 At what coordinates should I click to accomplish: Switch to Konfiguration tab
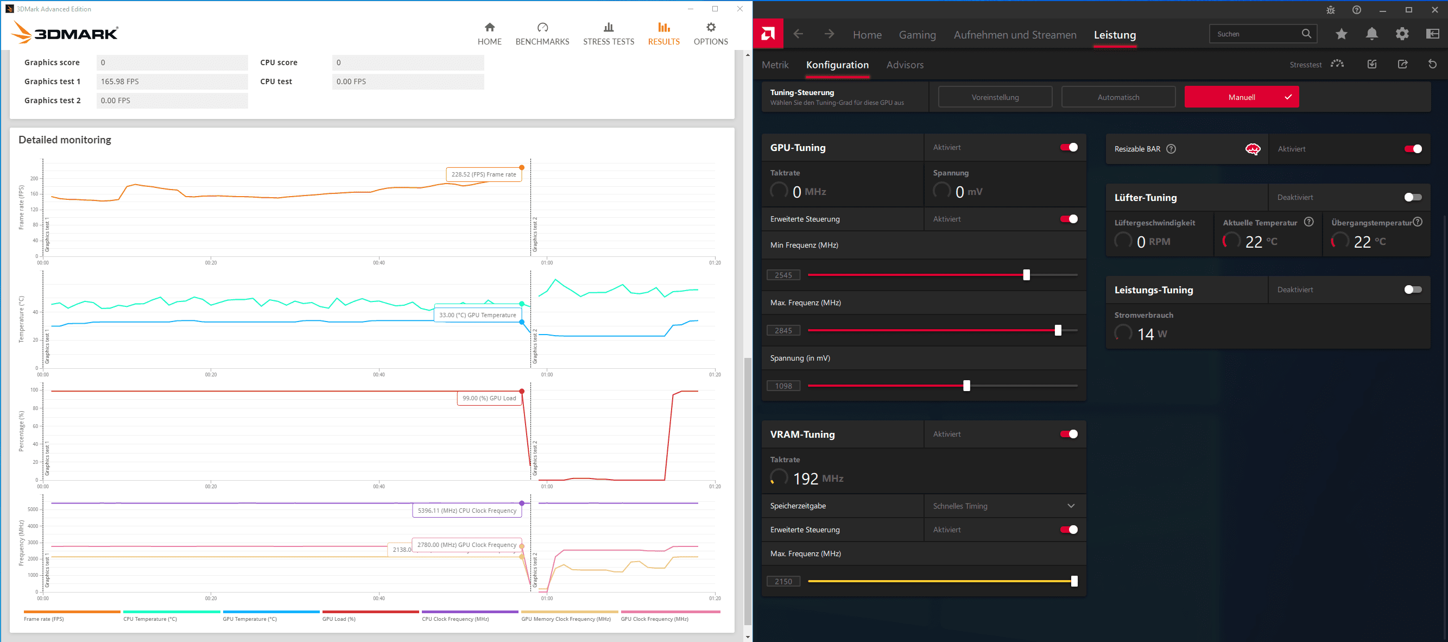pyautogui.click(x=837, y=65)
